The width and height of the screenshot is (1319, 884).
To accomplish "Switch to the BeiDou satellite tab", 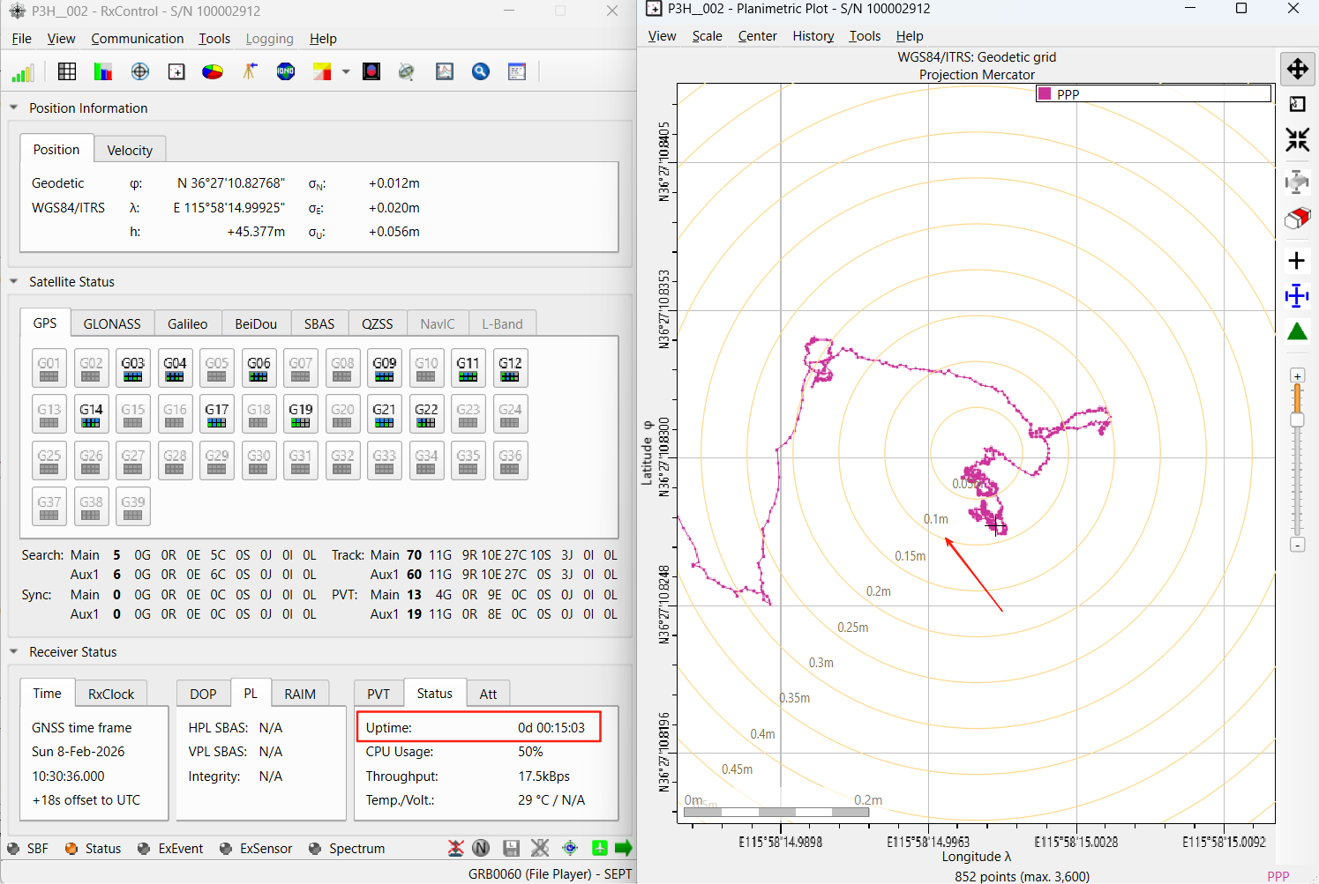I will point(256,324).
